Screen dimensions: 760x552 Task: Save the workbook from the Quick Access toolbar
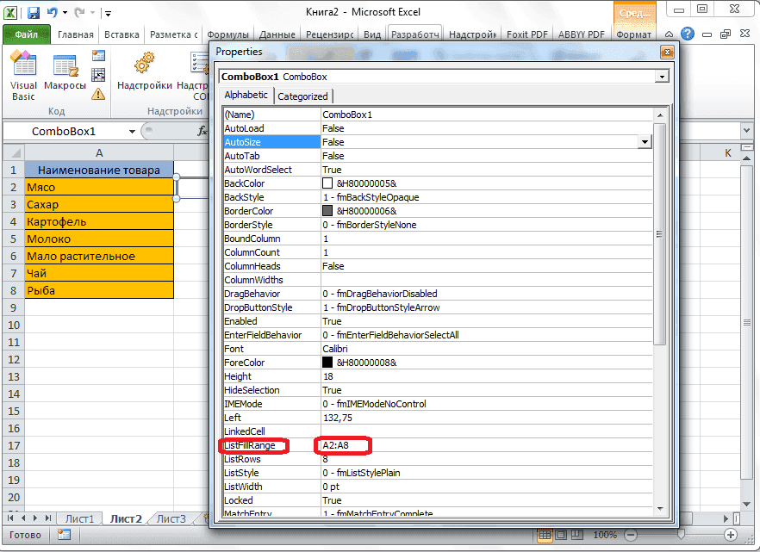tap(33, 11)
